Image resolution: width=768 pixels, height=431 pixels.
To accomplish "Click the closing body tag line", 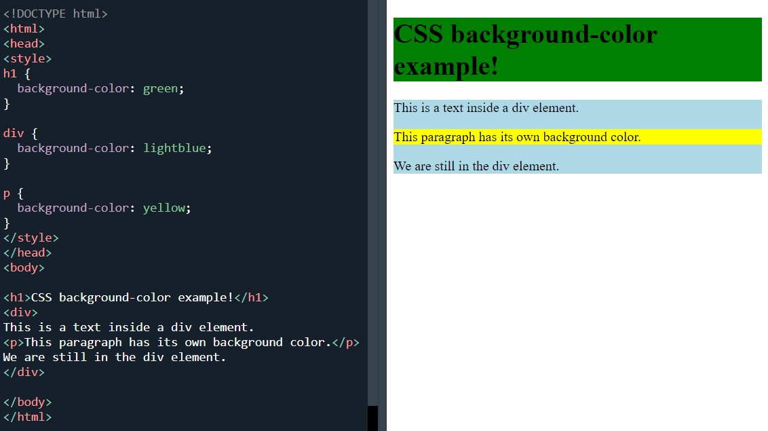I will [x=27, y=402].
